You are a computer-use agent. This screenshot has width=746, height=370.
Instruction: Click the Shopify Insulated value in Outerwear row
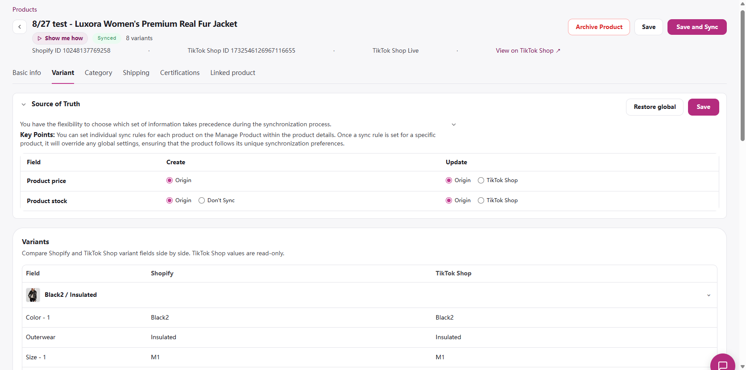coord(163,337)
